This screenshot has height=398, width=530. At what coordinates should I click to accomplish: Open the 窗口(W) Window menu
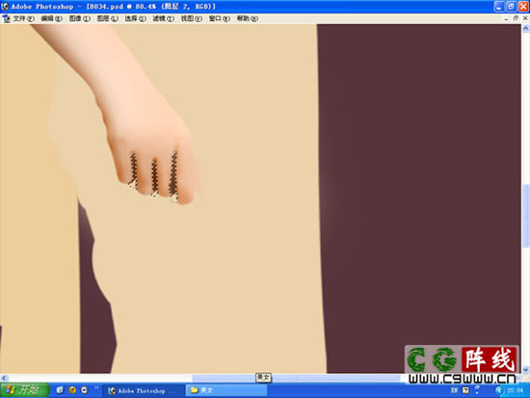point(220,18)
